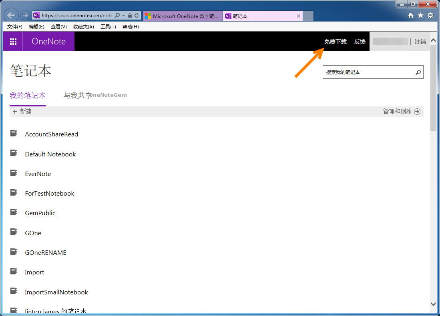Viewport: 440px width, 316px height.
Task: Click the vertical scrollbar thumb
Action: (x=433, y=87)
